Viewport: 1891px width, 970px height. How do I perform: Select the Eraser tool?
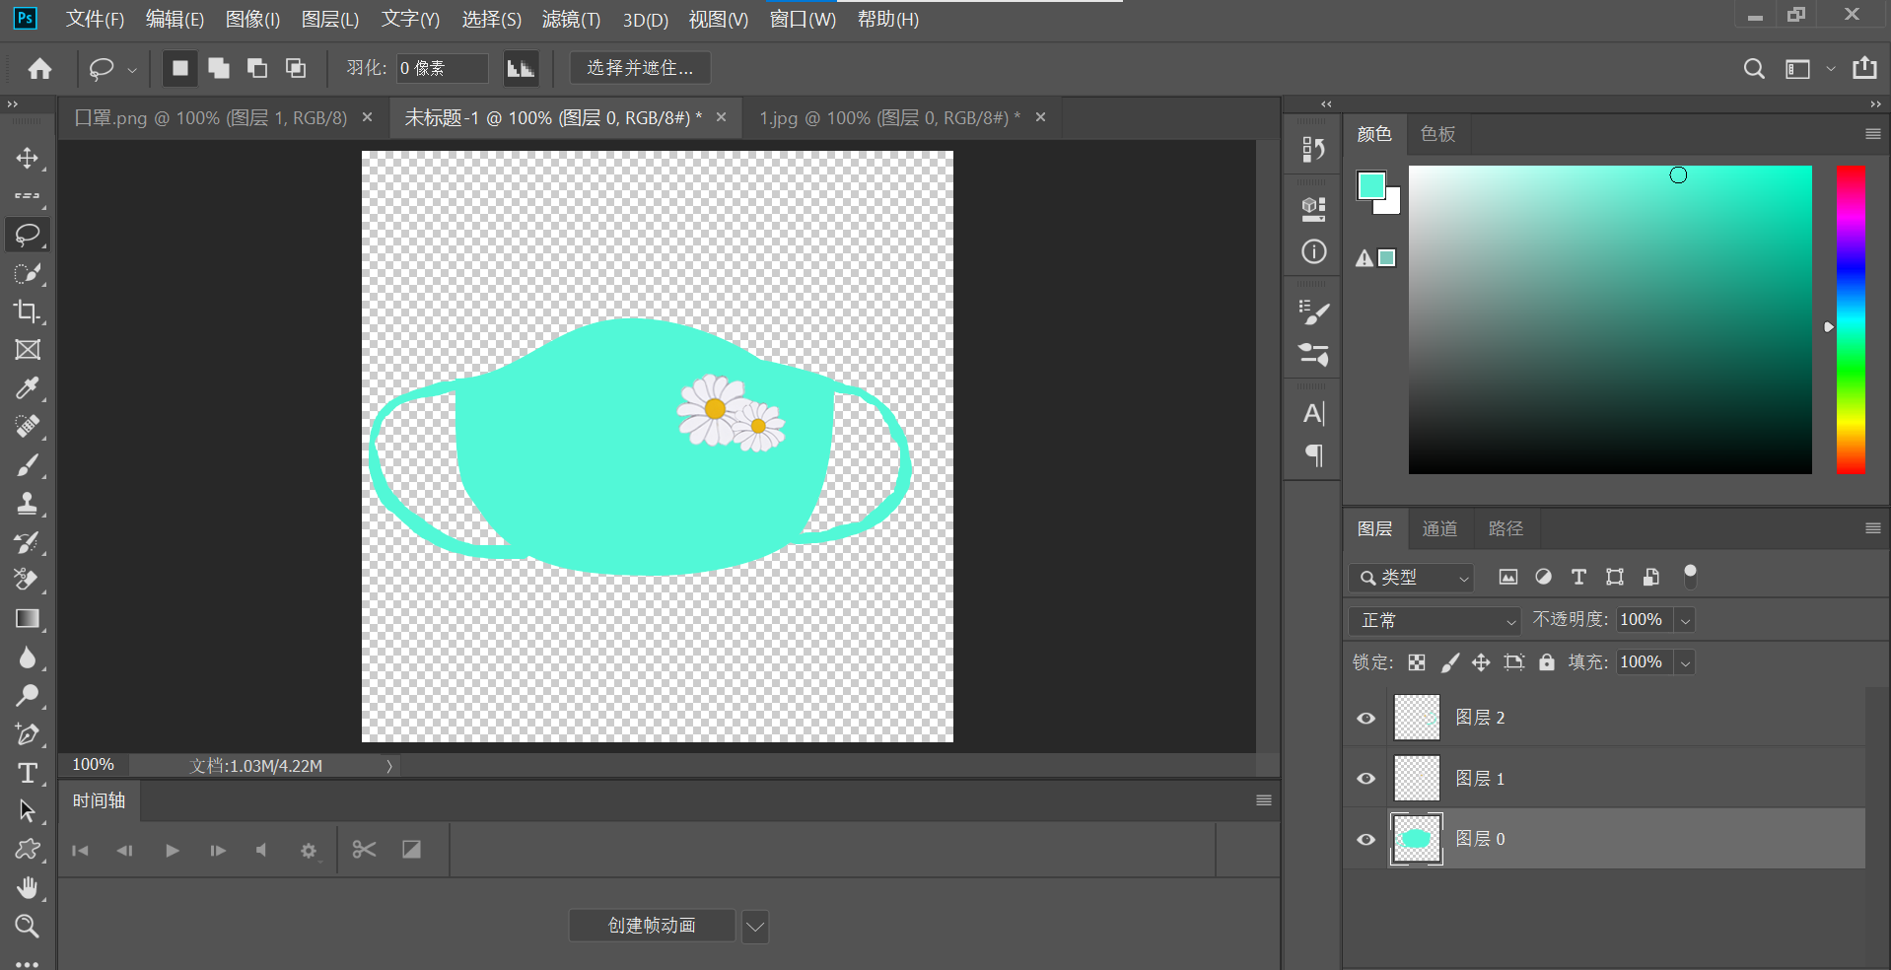pyautogui.click(x=27, y=581)
